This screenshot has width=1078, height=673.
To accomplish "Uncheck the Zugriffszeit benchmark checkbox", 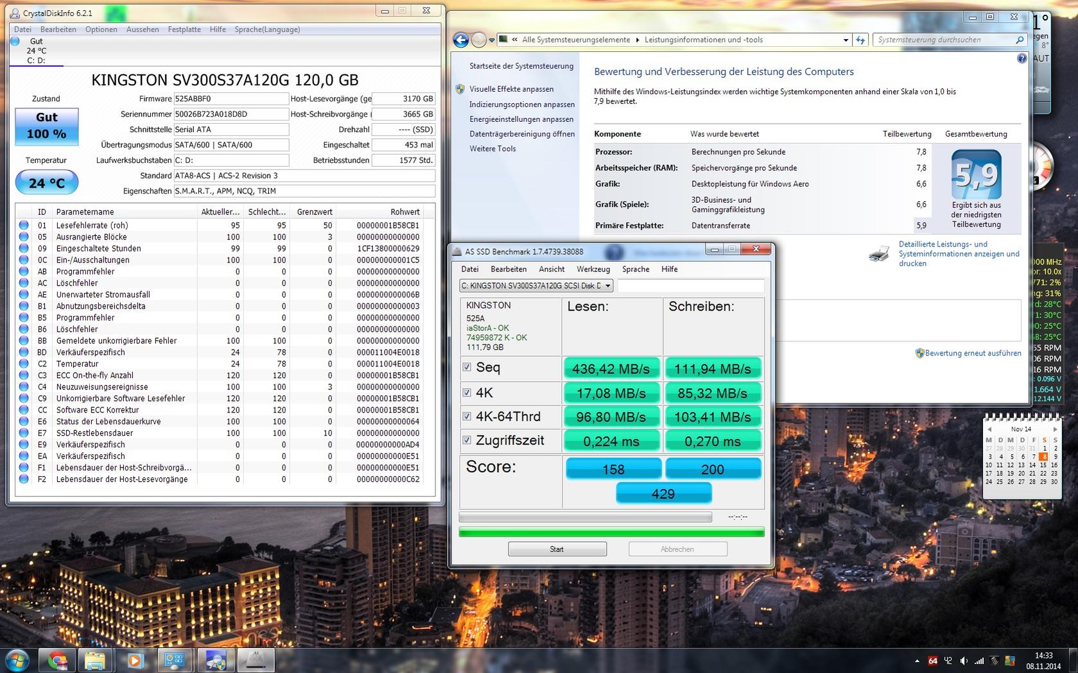I will tap(467, 440).
